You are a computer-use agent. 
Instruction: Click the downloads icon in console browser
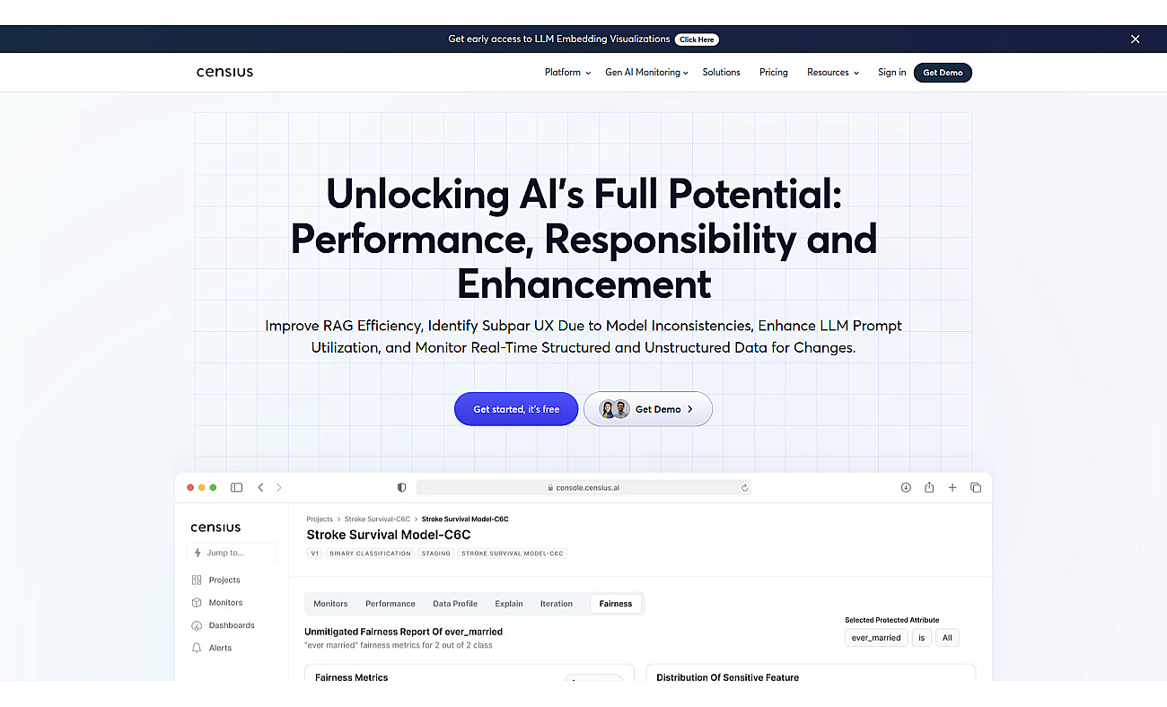[x=906, y=487]
